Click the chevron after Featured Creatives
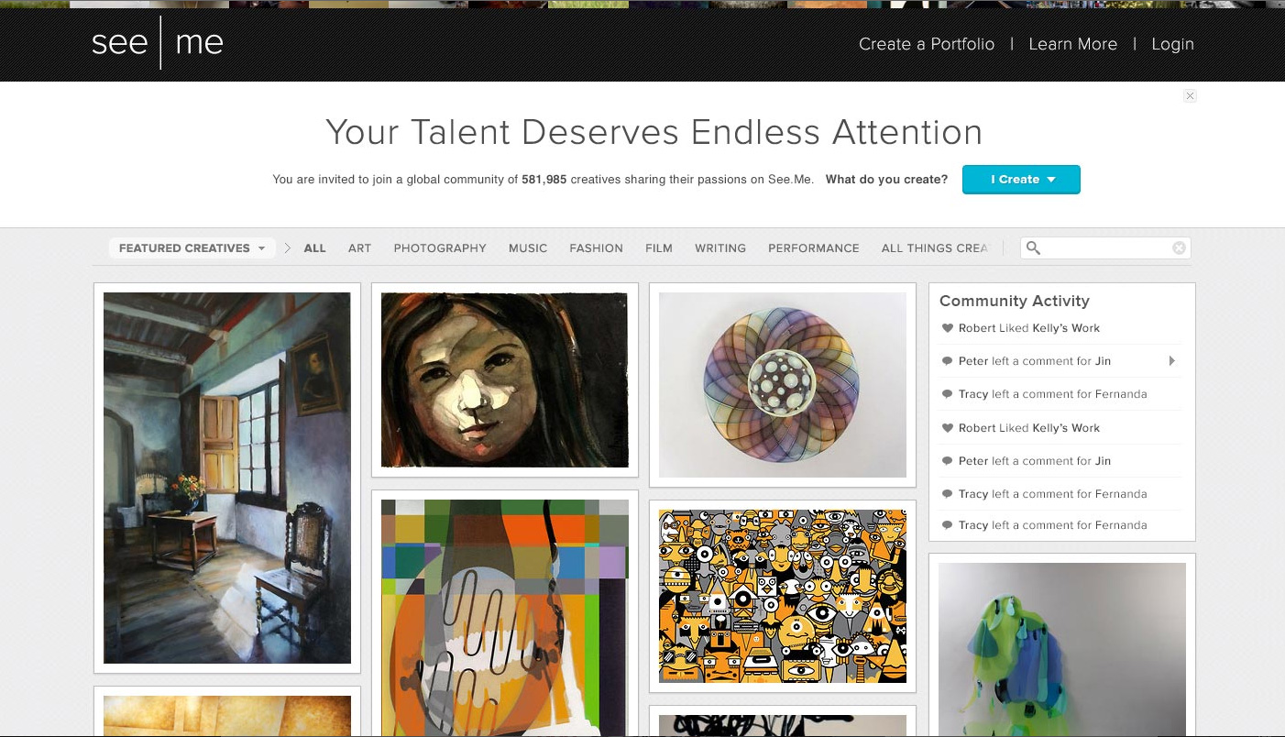Image resolution: width=1285 pixels, height=737 pixels. pyautogui.click(x=287, y=247)
